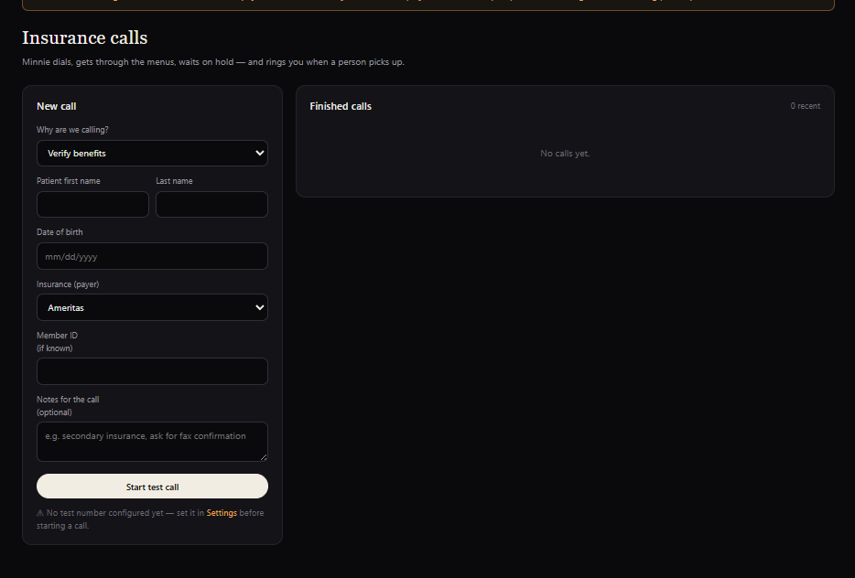Click the Patient first name field
The height and width of the screenshot is (578, 855).
coord(92,204)
